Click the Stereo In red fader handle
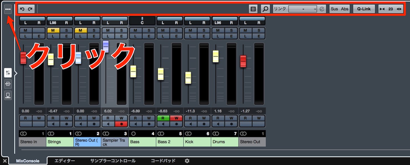 pos(23,58)
